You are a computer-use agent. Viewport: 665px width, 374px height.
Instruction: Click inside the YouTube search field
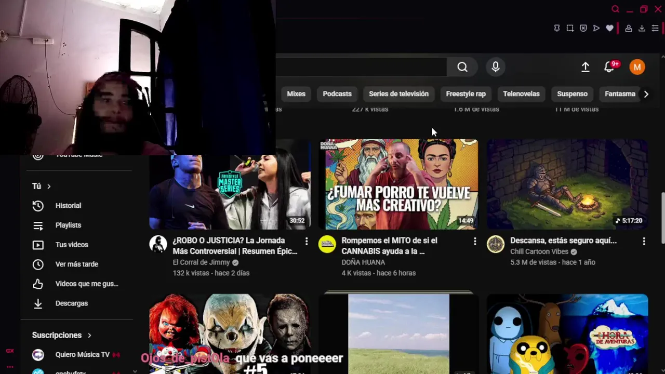pos(361,67)
